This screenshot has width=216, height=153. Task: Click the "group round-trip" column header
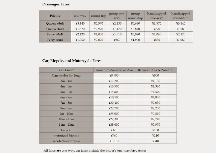136,16
